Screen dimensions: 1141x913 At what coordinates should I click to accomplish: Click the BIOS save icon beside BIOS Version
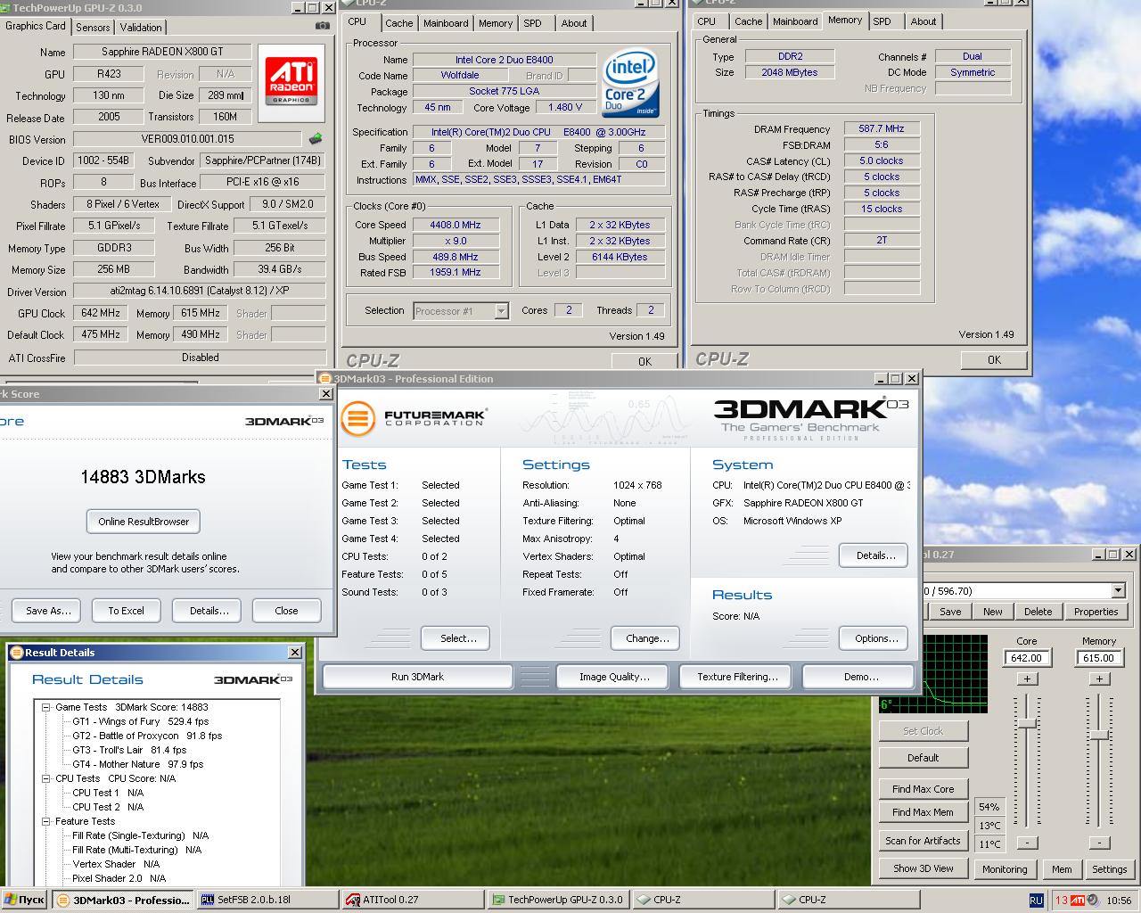click(316, 139)
